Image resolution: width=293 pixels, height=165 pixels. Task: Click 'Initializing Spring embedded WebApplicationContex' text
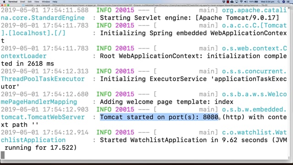193,33
